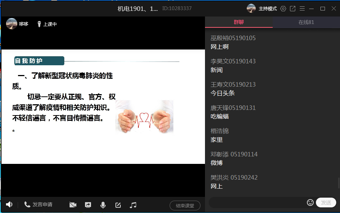Viewport: 340px width, 213px height.
Task: Click the 发言申请 speak request button
Action: pyautogui.click(x=38, y=204)
